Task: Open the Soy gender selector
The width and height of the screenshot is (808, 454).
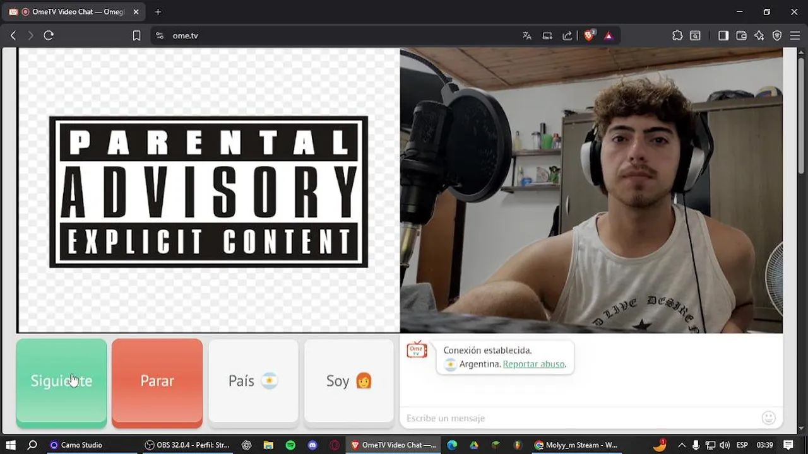Action: (x=349, y=381)
